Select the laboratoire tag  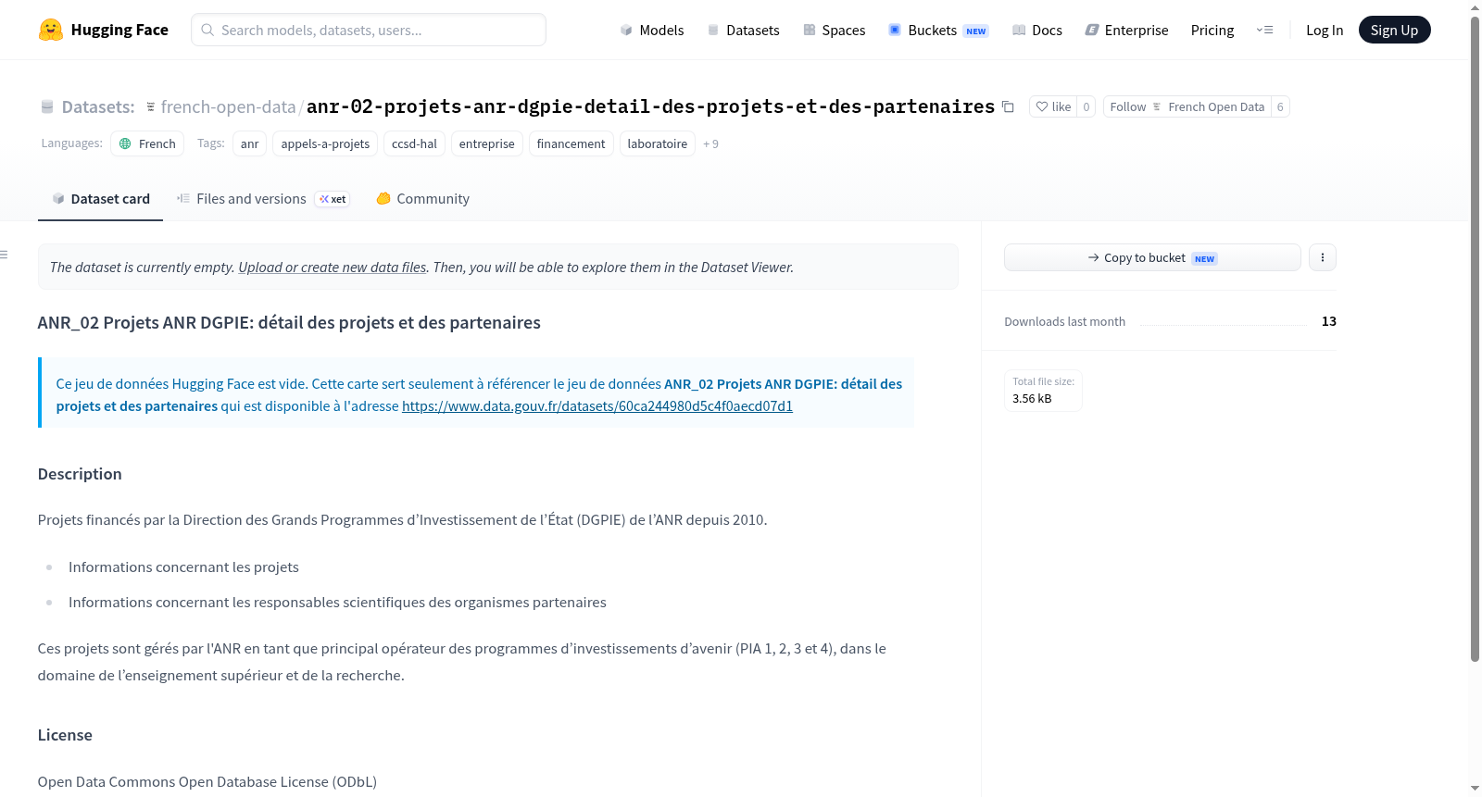[657, 143]
